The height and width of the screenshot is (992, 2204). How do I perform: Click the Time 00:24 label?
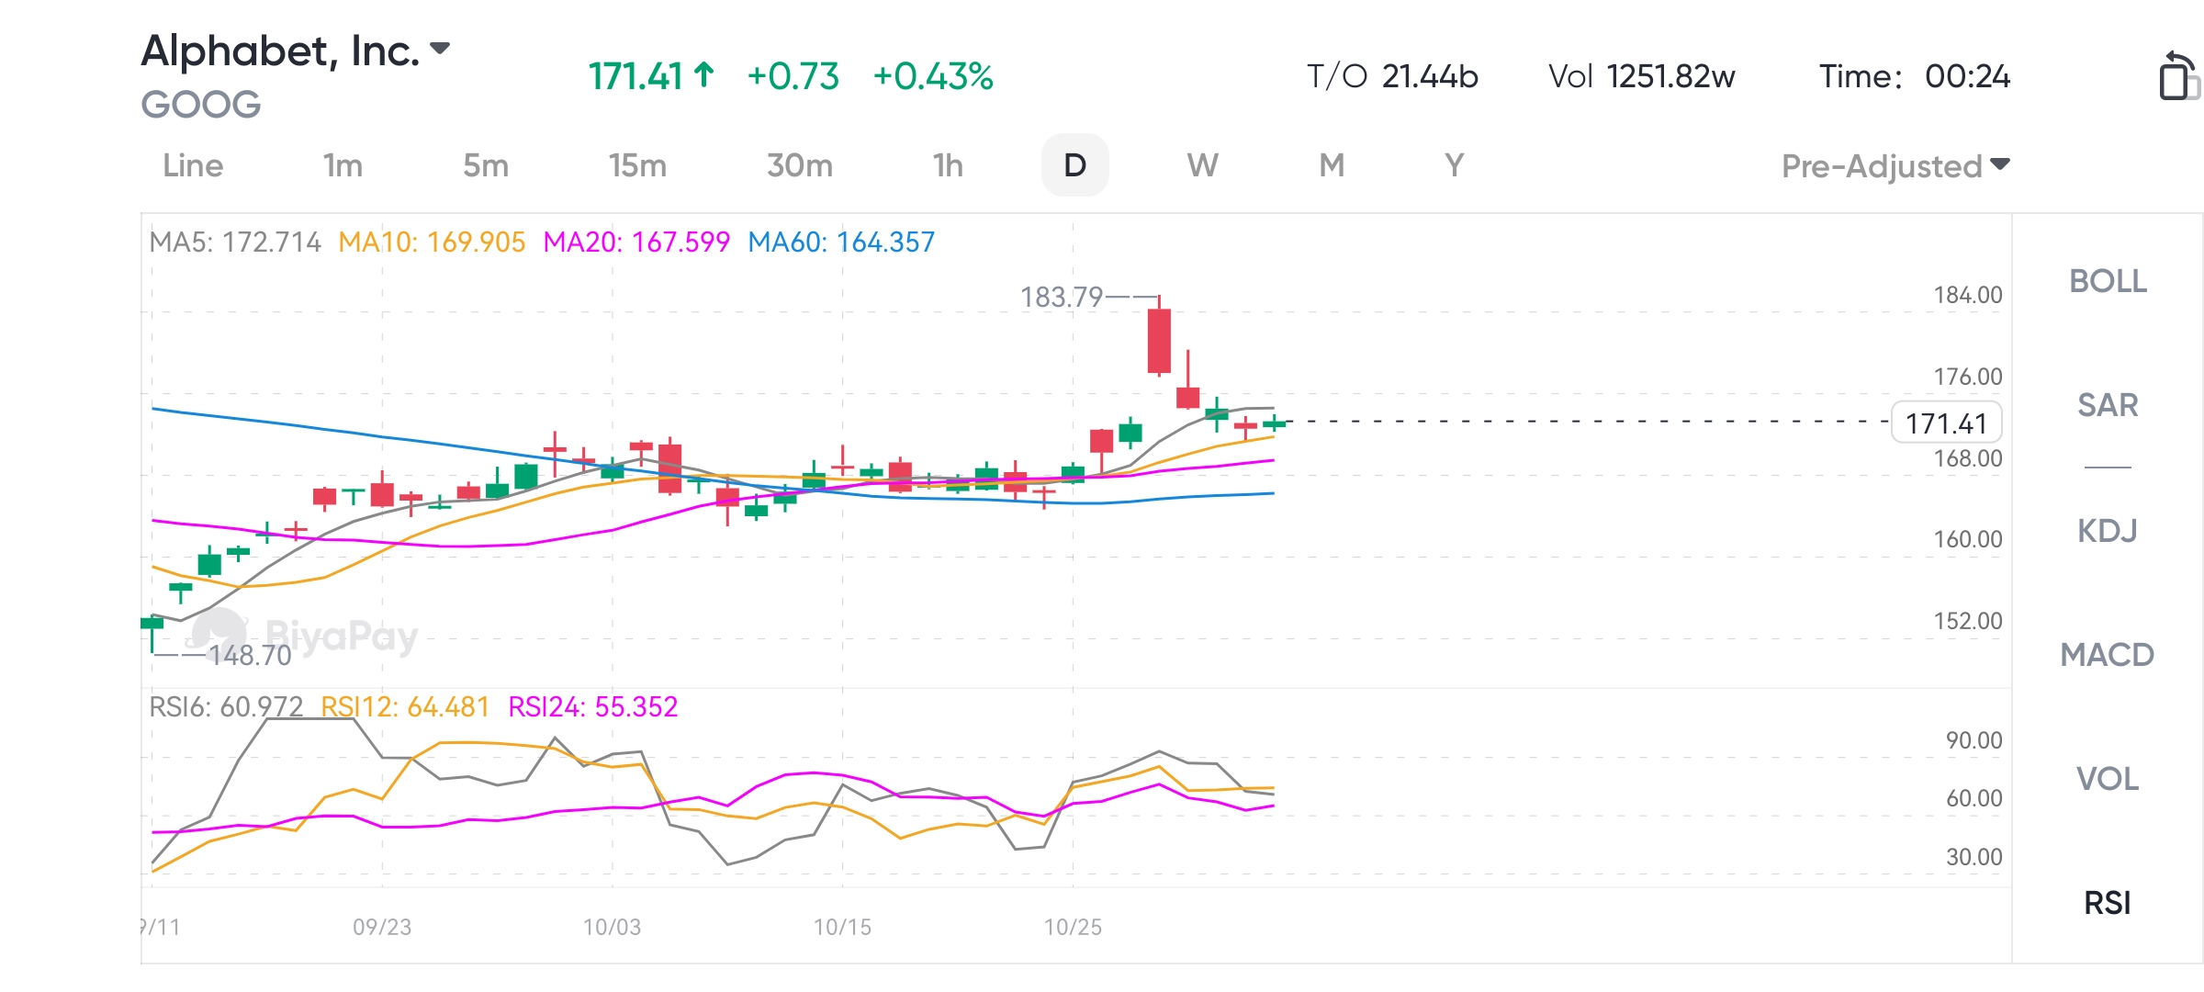(1915, 76)
